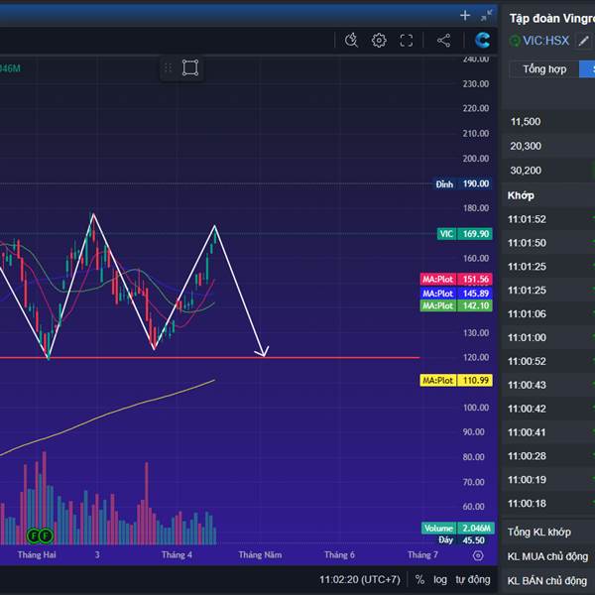Click the 'KL MUA chủ động' row
Image resolution: width=595 pixels, height=595 pixels.
(548, 556)
